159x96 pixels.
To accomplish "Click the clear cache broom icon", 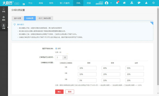I will click(146, 3).
